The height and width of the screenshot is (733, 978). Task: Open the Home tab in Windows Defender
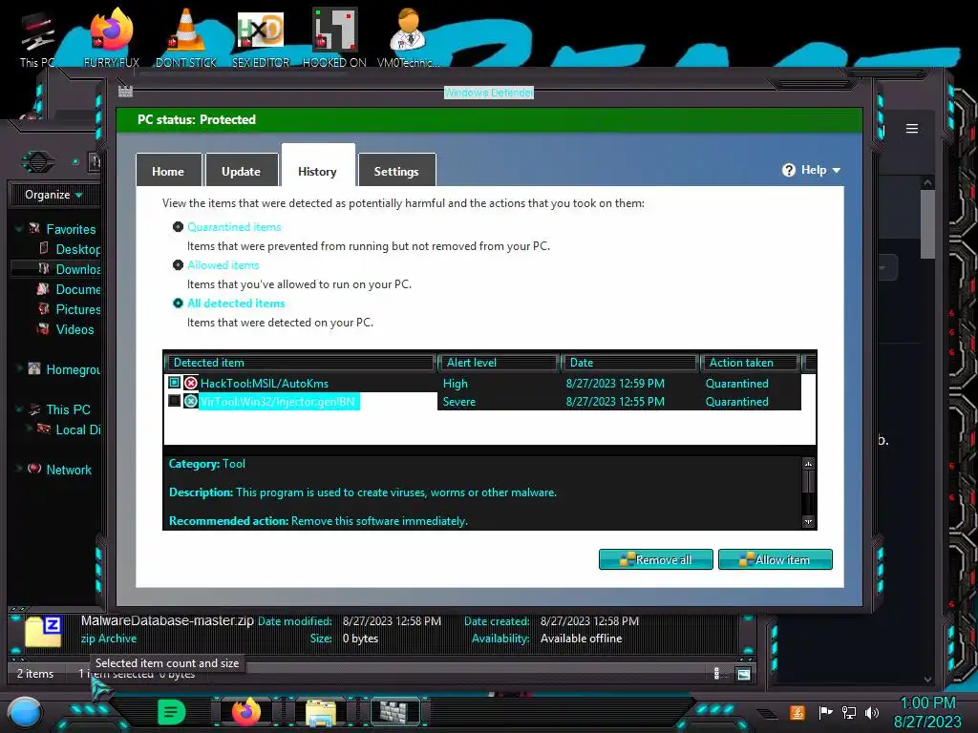tap(168, 170)
